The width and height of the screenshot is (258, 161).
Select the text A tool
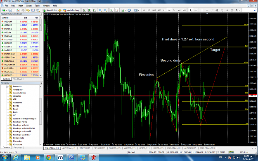point(227,10)
